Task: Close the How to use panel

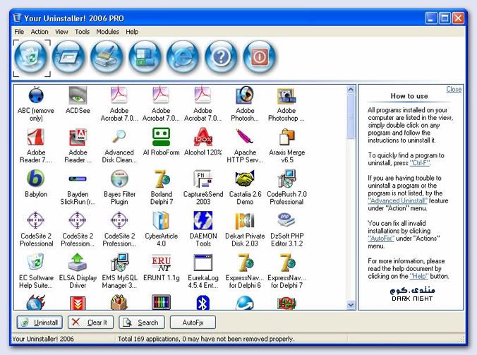Action: (454, 89)
